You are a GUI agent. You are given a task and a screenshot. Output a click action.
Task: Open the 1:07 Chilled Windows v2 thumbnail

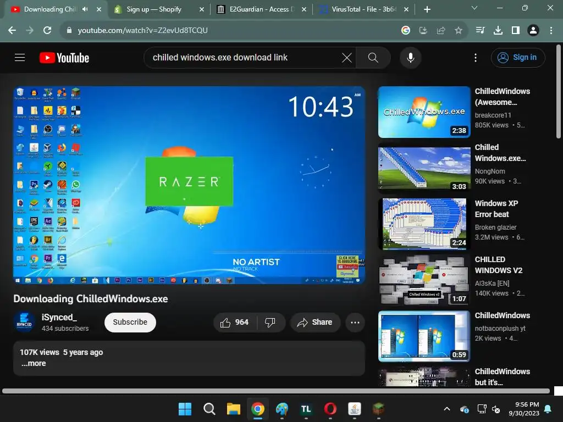(x=424, y=280)
